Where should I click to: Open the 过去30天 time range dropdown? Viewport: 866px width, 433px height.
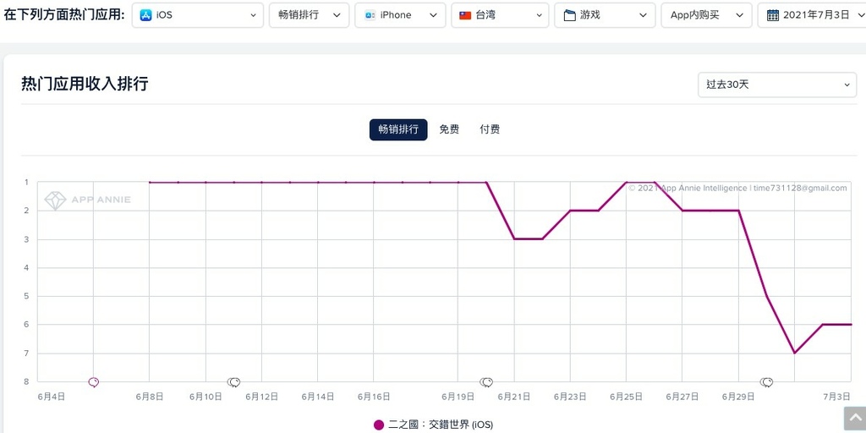(x=777, y=85)
